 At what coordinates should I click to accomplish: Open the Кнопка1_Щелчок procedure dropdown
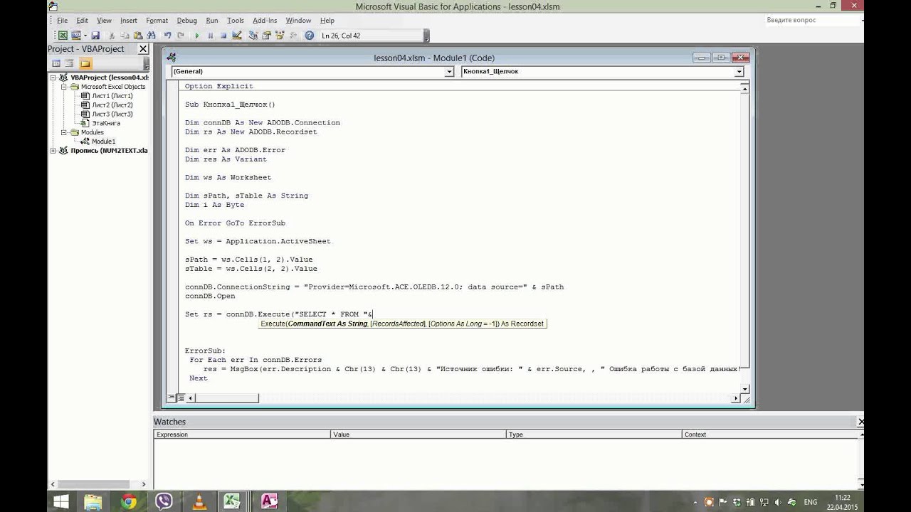tap(739, 72)
